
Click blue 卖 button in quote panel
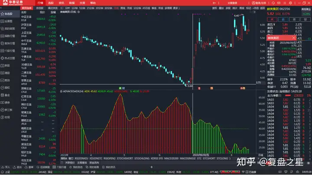click(283, 19)
